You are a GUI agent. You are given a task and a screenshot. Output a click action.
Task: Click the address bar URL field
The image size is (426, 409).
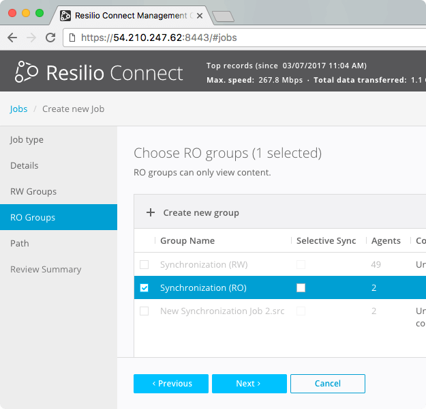tap(245, 38)
